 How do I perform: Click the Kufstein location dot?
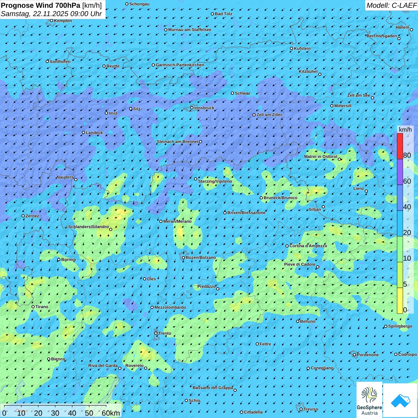coord(292,48)
